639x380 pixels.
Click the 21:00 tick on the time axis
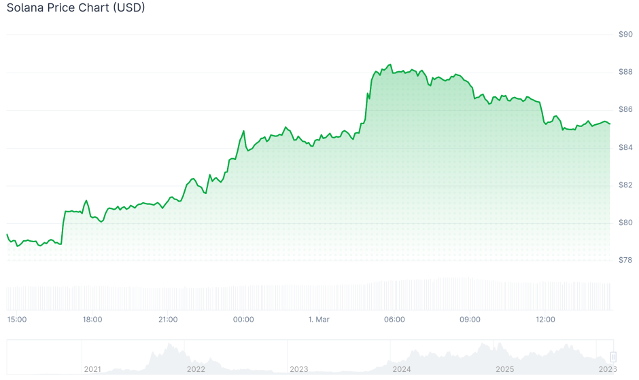[168, 320]
